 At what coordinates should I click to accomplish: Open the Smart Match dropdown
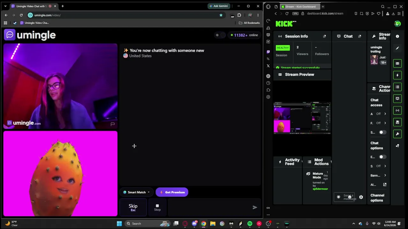coord(136,192)
